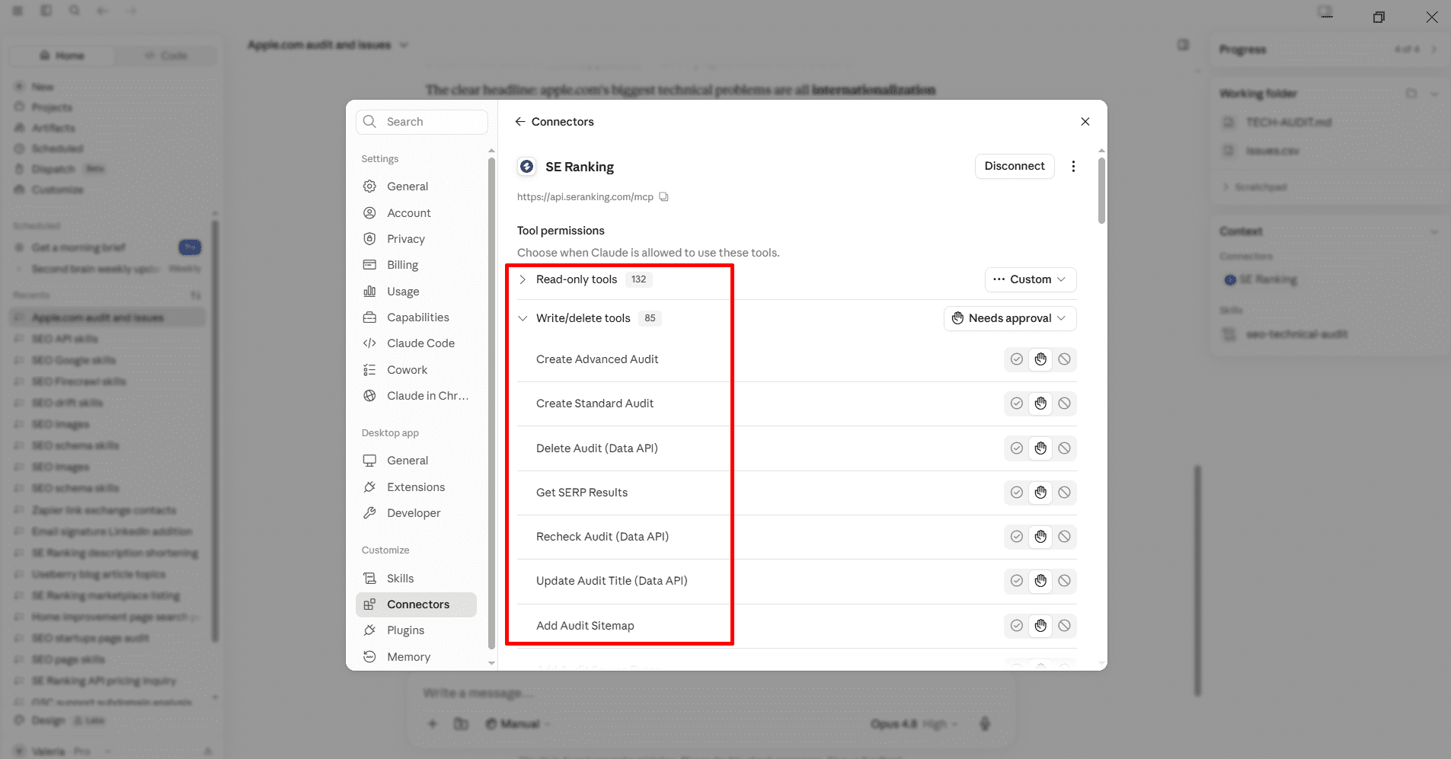Switch to Code tab in main window
This screenshot has height=759, width=1451.
tap(165, 56)
